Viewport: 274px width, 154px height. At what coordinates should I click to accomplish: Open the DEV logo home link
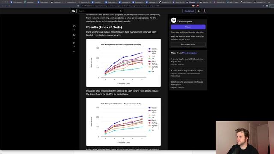click(x=73, y=11)
